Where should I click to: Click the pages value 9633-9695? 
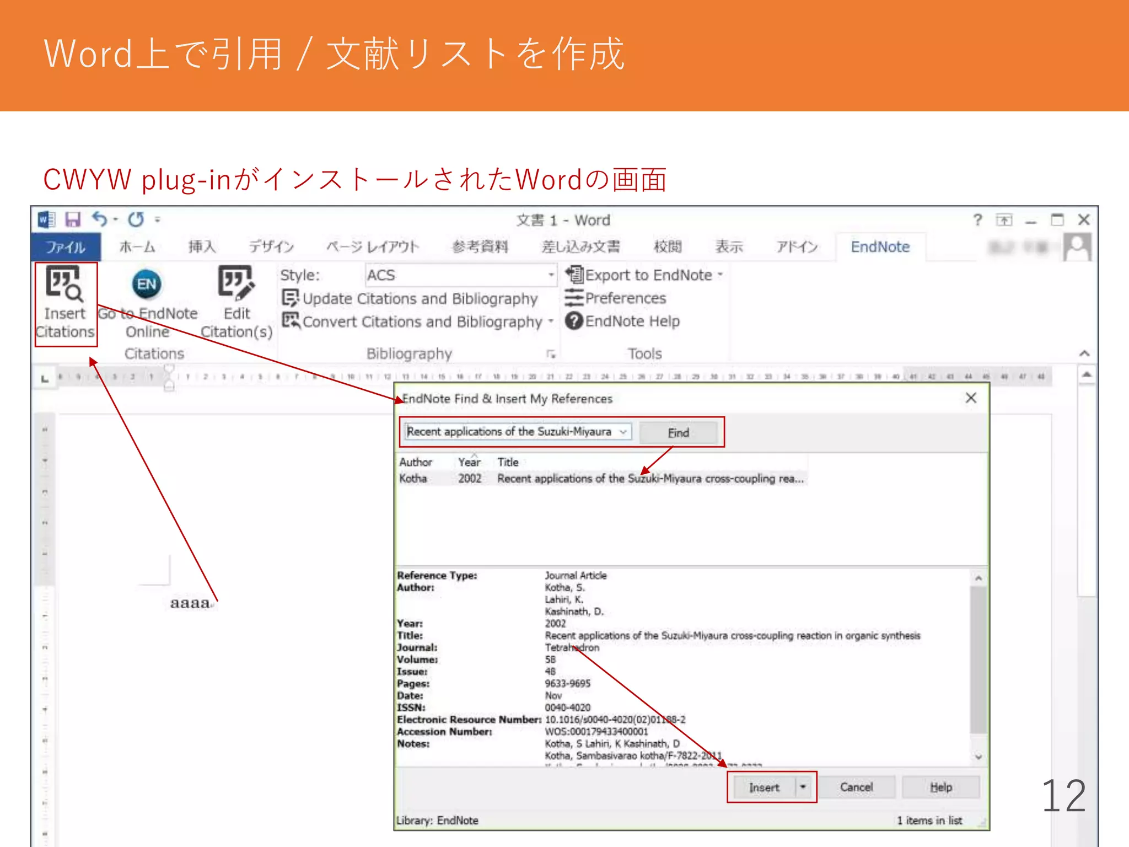click(x=567, y=683)
